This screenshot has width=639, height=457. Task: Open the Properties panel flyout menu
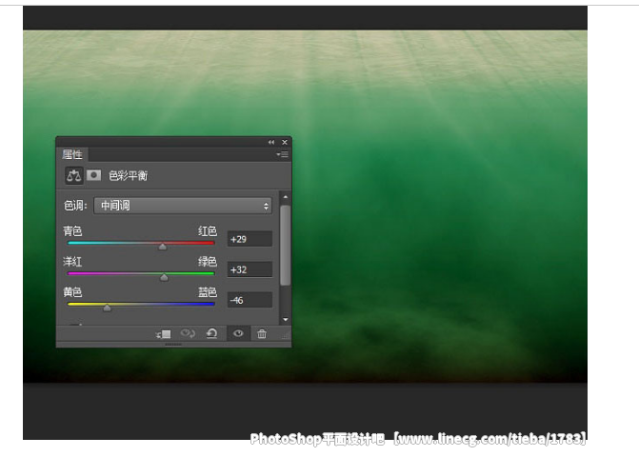point(282,154)
